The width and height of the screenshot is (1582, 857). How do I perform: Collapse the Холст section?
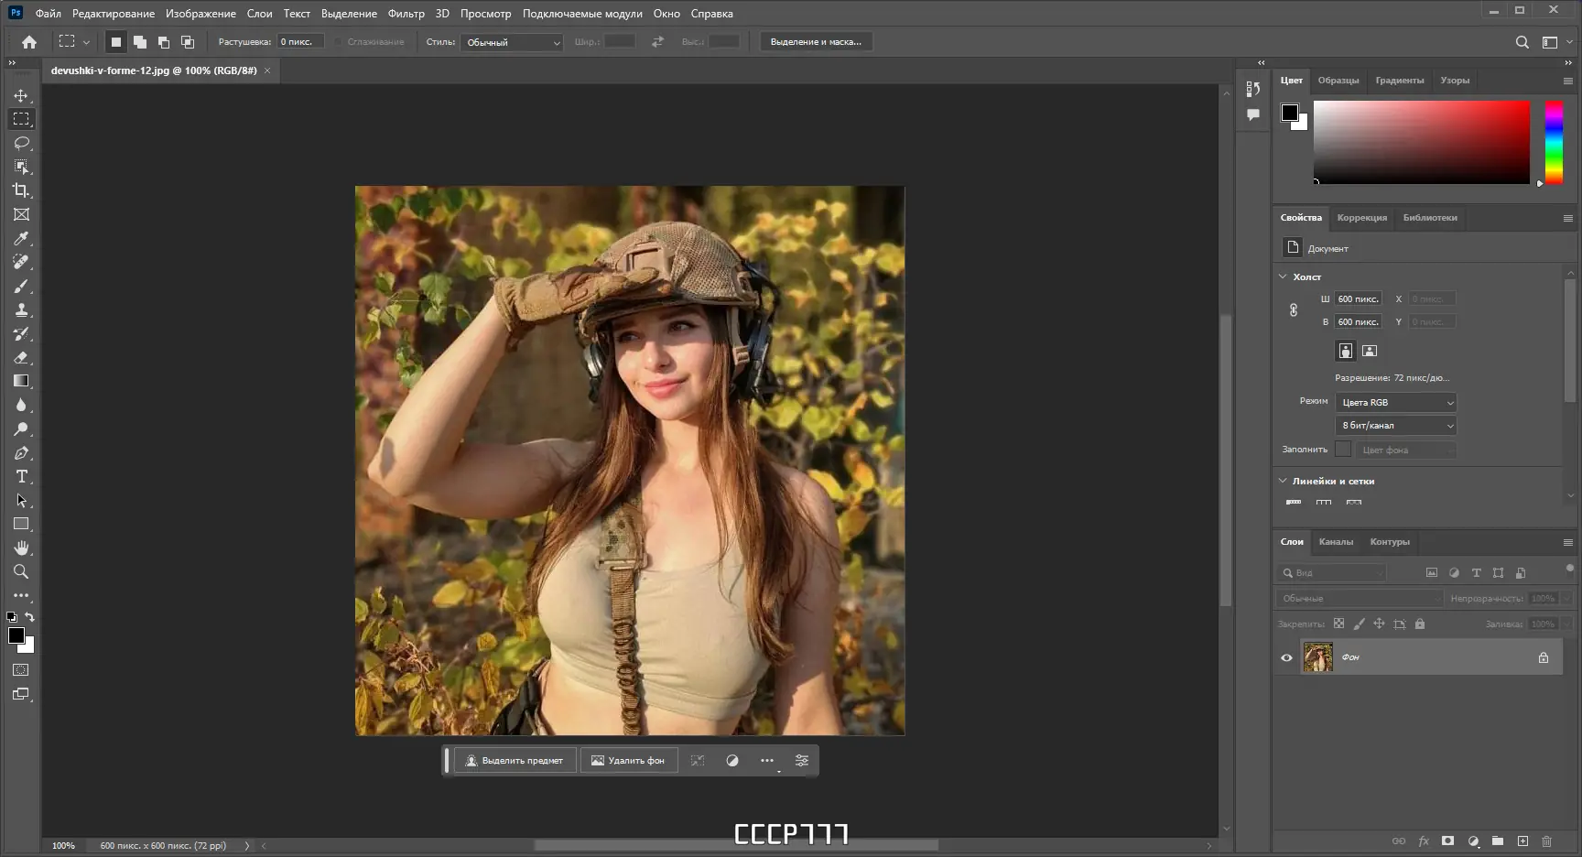[1283, 277]
